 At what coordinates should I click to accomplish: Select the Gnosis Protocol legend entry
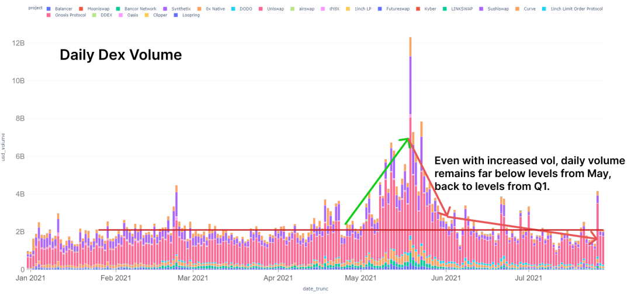click(66, 15)
